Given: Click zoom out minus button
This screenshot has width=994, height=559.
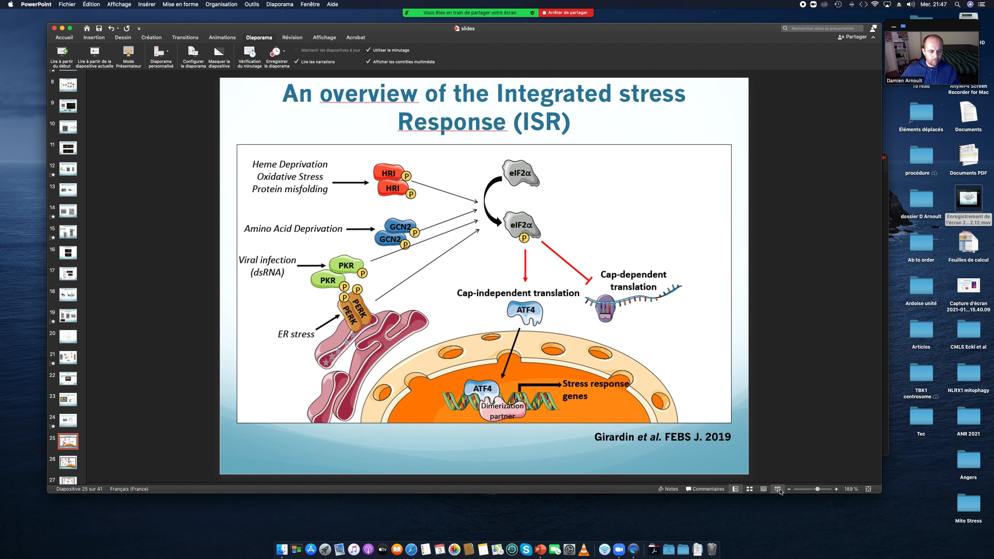Looking at the screenshot, I should 789,489.
